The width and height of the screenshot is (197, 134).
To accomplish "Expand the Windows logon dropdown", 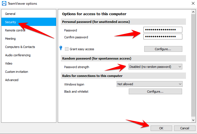I will pos(149,84).
